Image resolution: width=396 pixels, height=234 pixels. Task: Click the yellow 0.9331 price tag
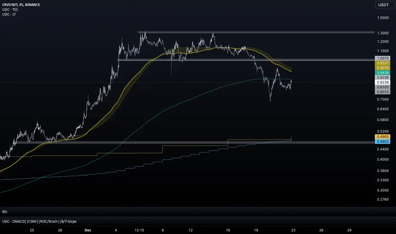[382, 63]
